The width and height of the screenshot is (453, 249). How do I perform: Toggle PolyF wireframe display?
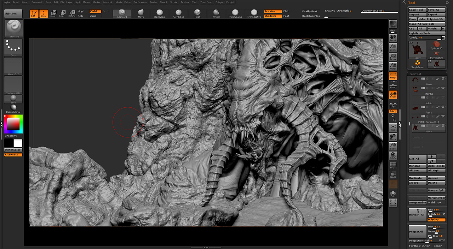[393, 165]
